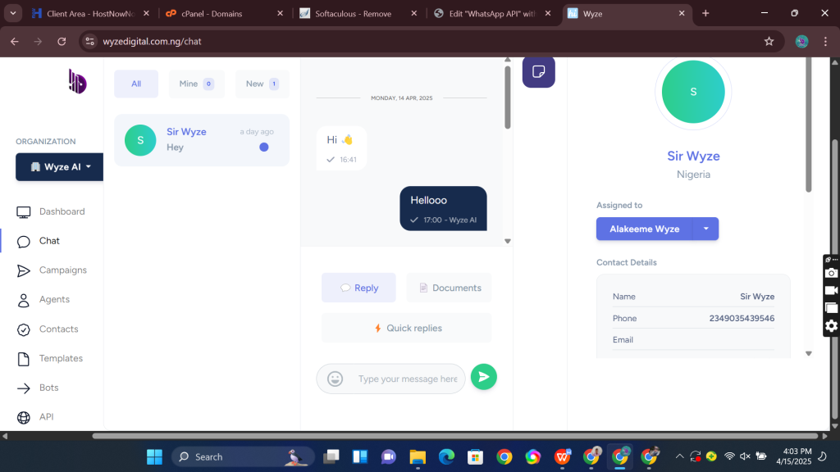
Task: Click the Alakeeme Wyze assignee button
Action: tap(645, 229)
